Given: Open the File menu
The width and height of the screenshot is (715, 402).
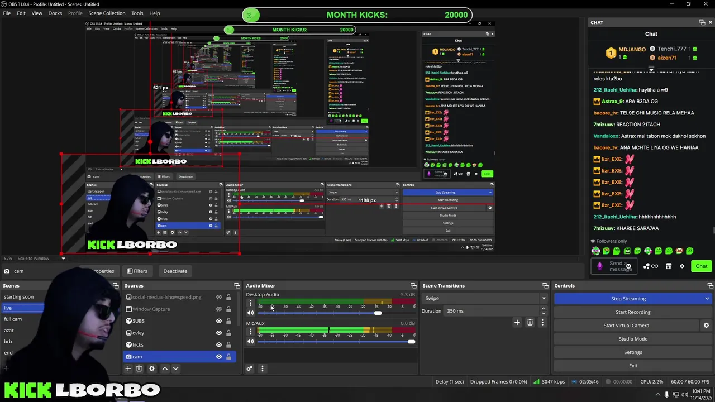Looking at the screenshot, I should (x=7, y=13).
